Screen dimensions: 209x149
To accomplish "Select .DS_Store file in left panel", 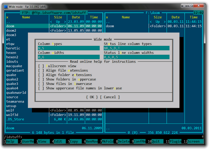I will click(15, 119).
